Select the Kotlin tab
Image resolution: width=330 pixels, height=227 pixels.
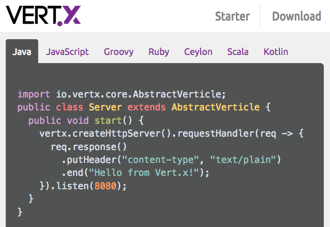coord(276,52)
